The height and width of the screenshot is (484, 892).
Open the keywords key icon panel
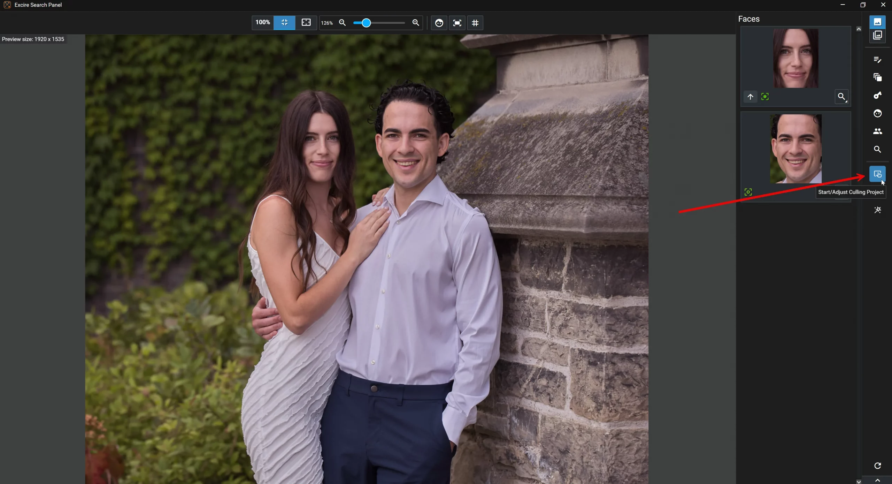click(877, 96)
